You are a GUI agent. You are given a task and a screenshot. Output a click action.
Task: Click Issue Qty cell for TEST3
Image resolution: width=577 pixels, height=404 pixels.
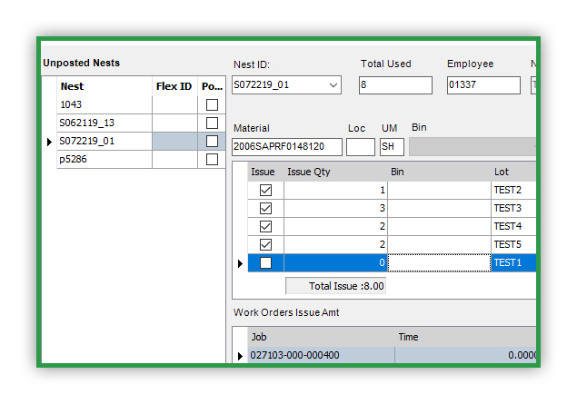335,209
